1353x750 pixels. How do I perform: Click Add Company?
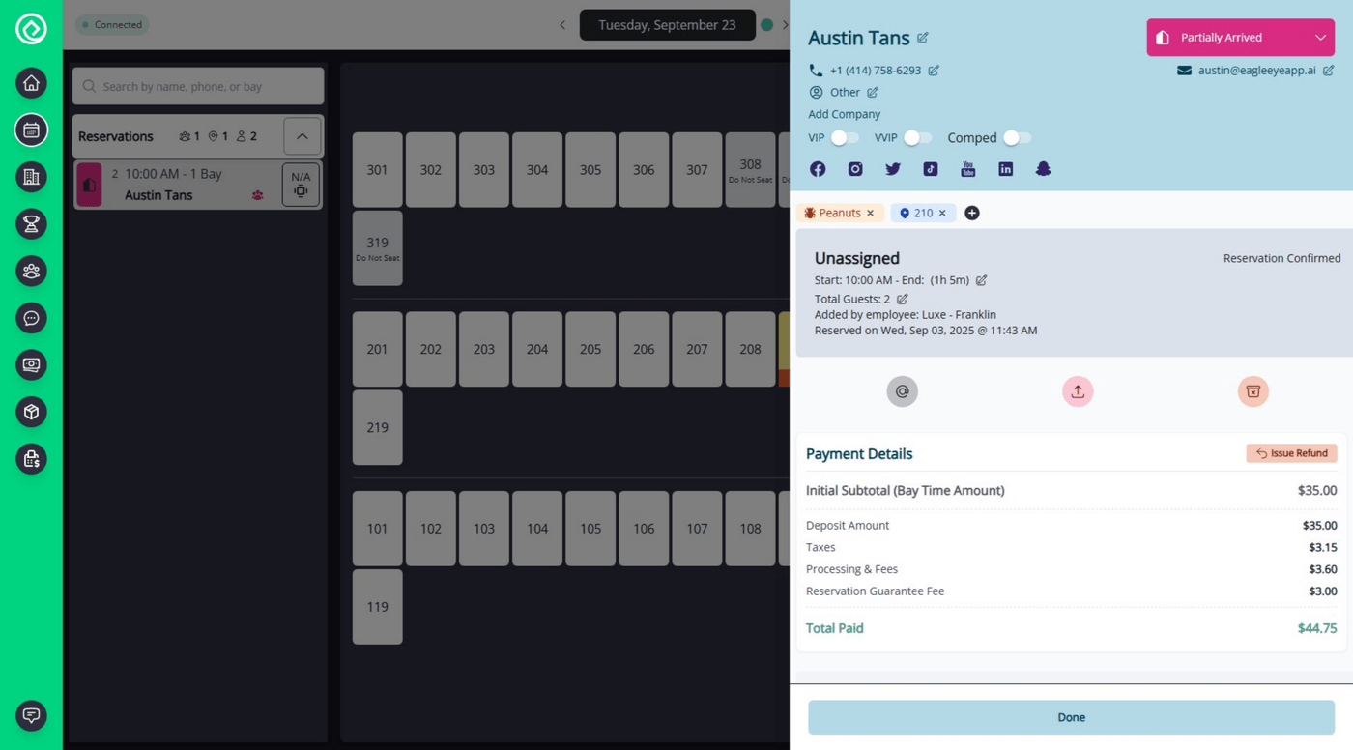point(843,113)
